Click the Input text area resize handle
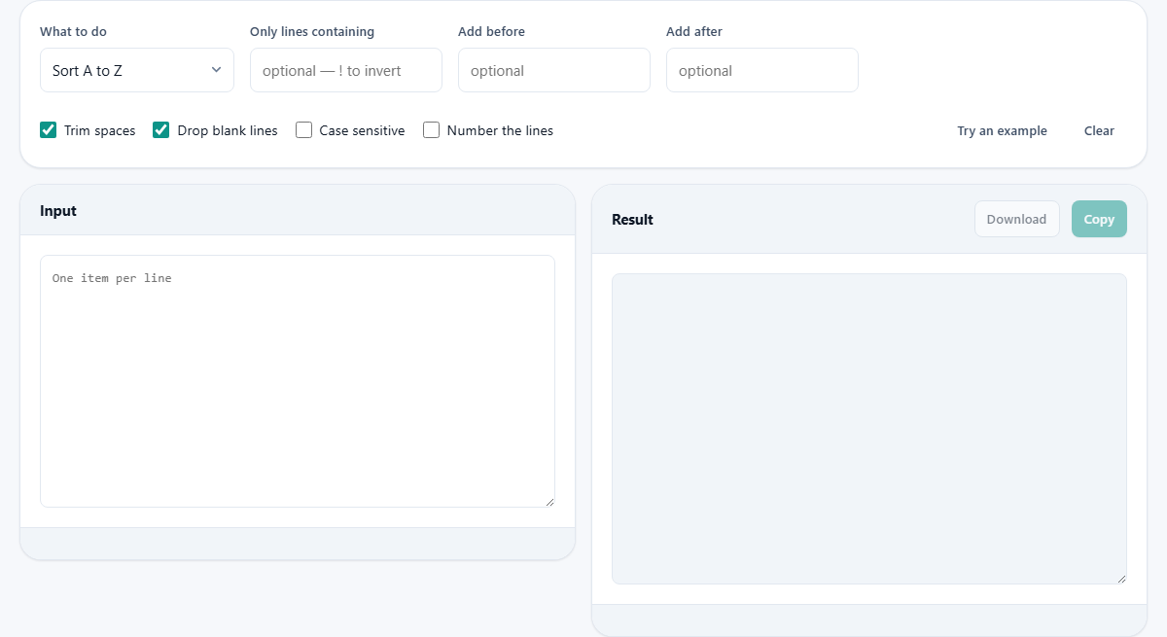The image size is (1167, 637). click(549, 502)
